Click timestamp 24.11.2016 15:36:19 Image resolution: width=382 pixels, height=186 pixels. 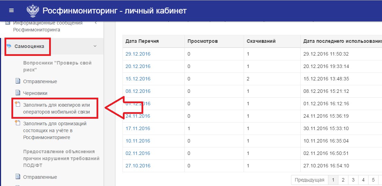coord(326,116)
